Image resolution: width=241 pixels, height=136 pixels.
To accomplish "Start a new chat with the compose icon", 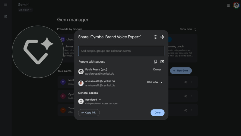I will pos(6,17).
